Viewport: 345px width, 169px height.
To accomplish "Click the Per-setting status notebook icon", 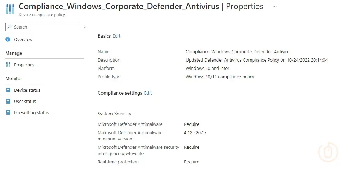I will [x=8, y=112].
